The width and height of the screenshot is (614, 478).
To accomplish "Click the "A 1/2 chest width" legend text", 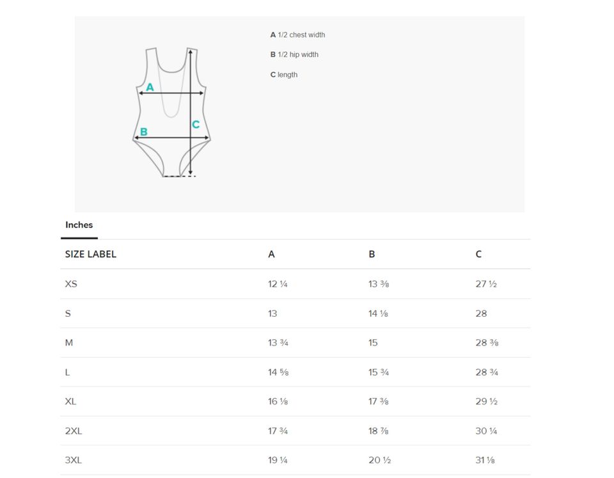I will click(297, 35).
